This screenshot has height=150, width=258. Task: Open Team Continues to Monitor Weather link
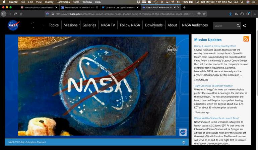pos(213,86)
